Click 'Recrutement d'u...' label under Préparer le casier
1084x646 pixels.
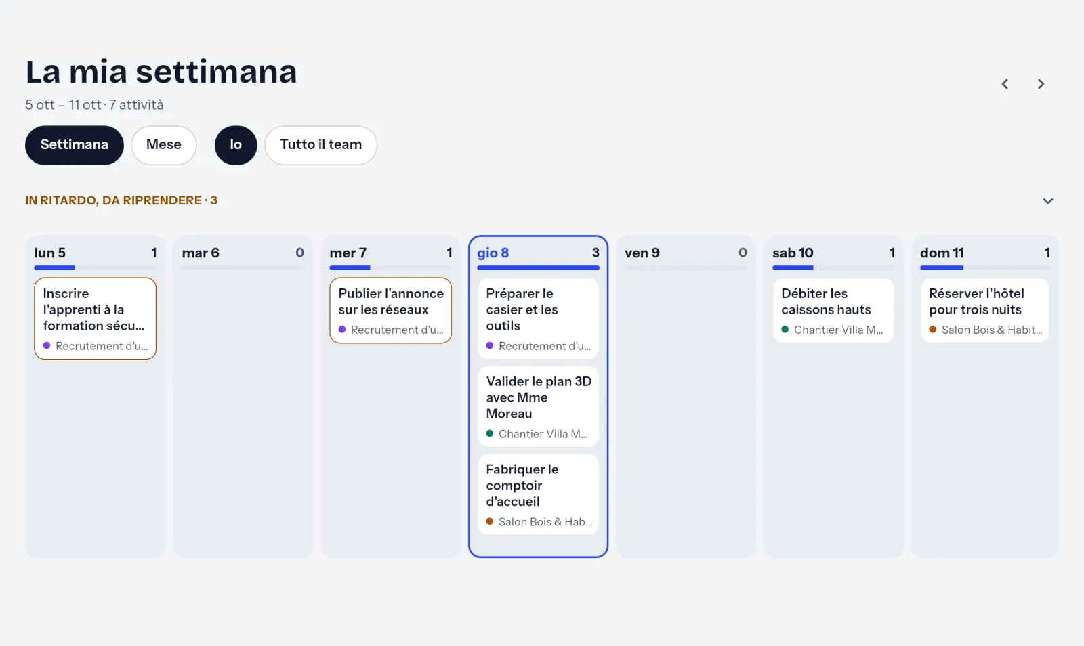pos(545,346)
